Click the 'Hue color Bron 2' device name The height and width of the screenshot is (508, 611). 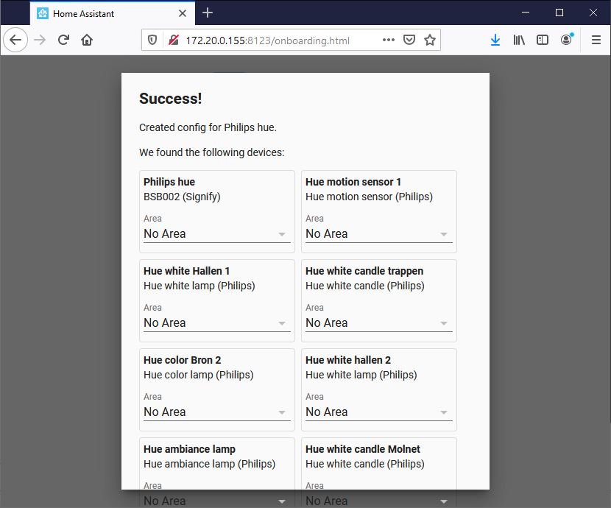click(x=183, y=360)
